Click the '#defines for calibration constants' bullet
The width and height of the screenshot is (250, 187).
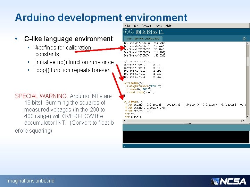[x=63, y=51]
